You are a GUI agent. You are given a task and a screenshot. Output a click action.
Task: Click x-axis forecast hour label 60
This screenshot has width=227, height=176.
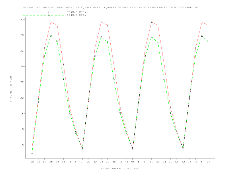158,162
